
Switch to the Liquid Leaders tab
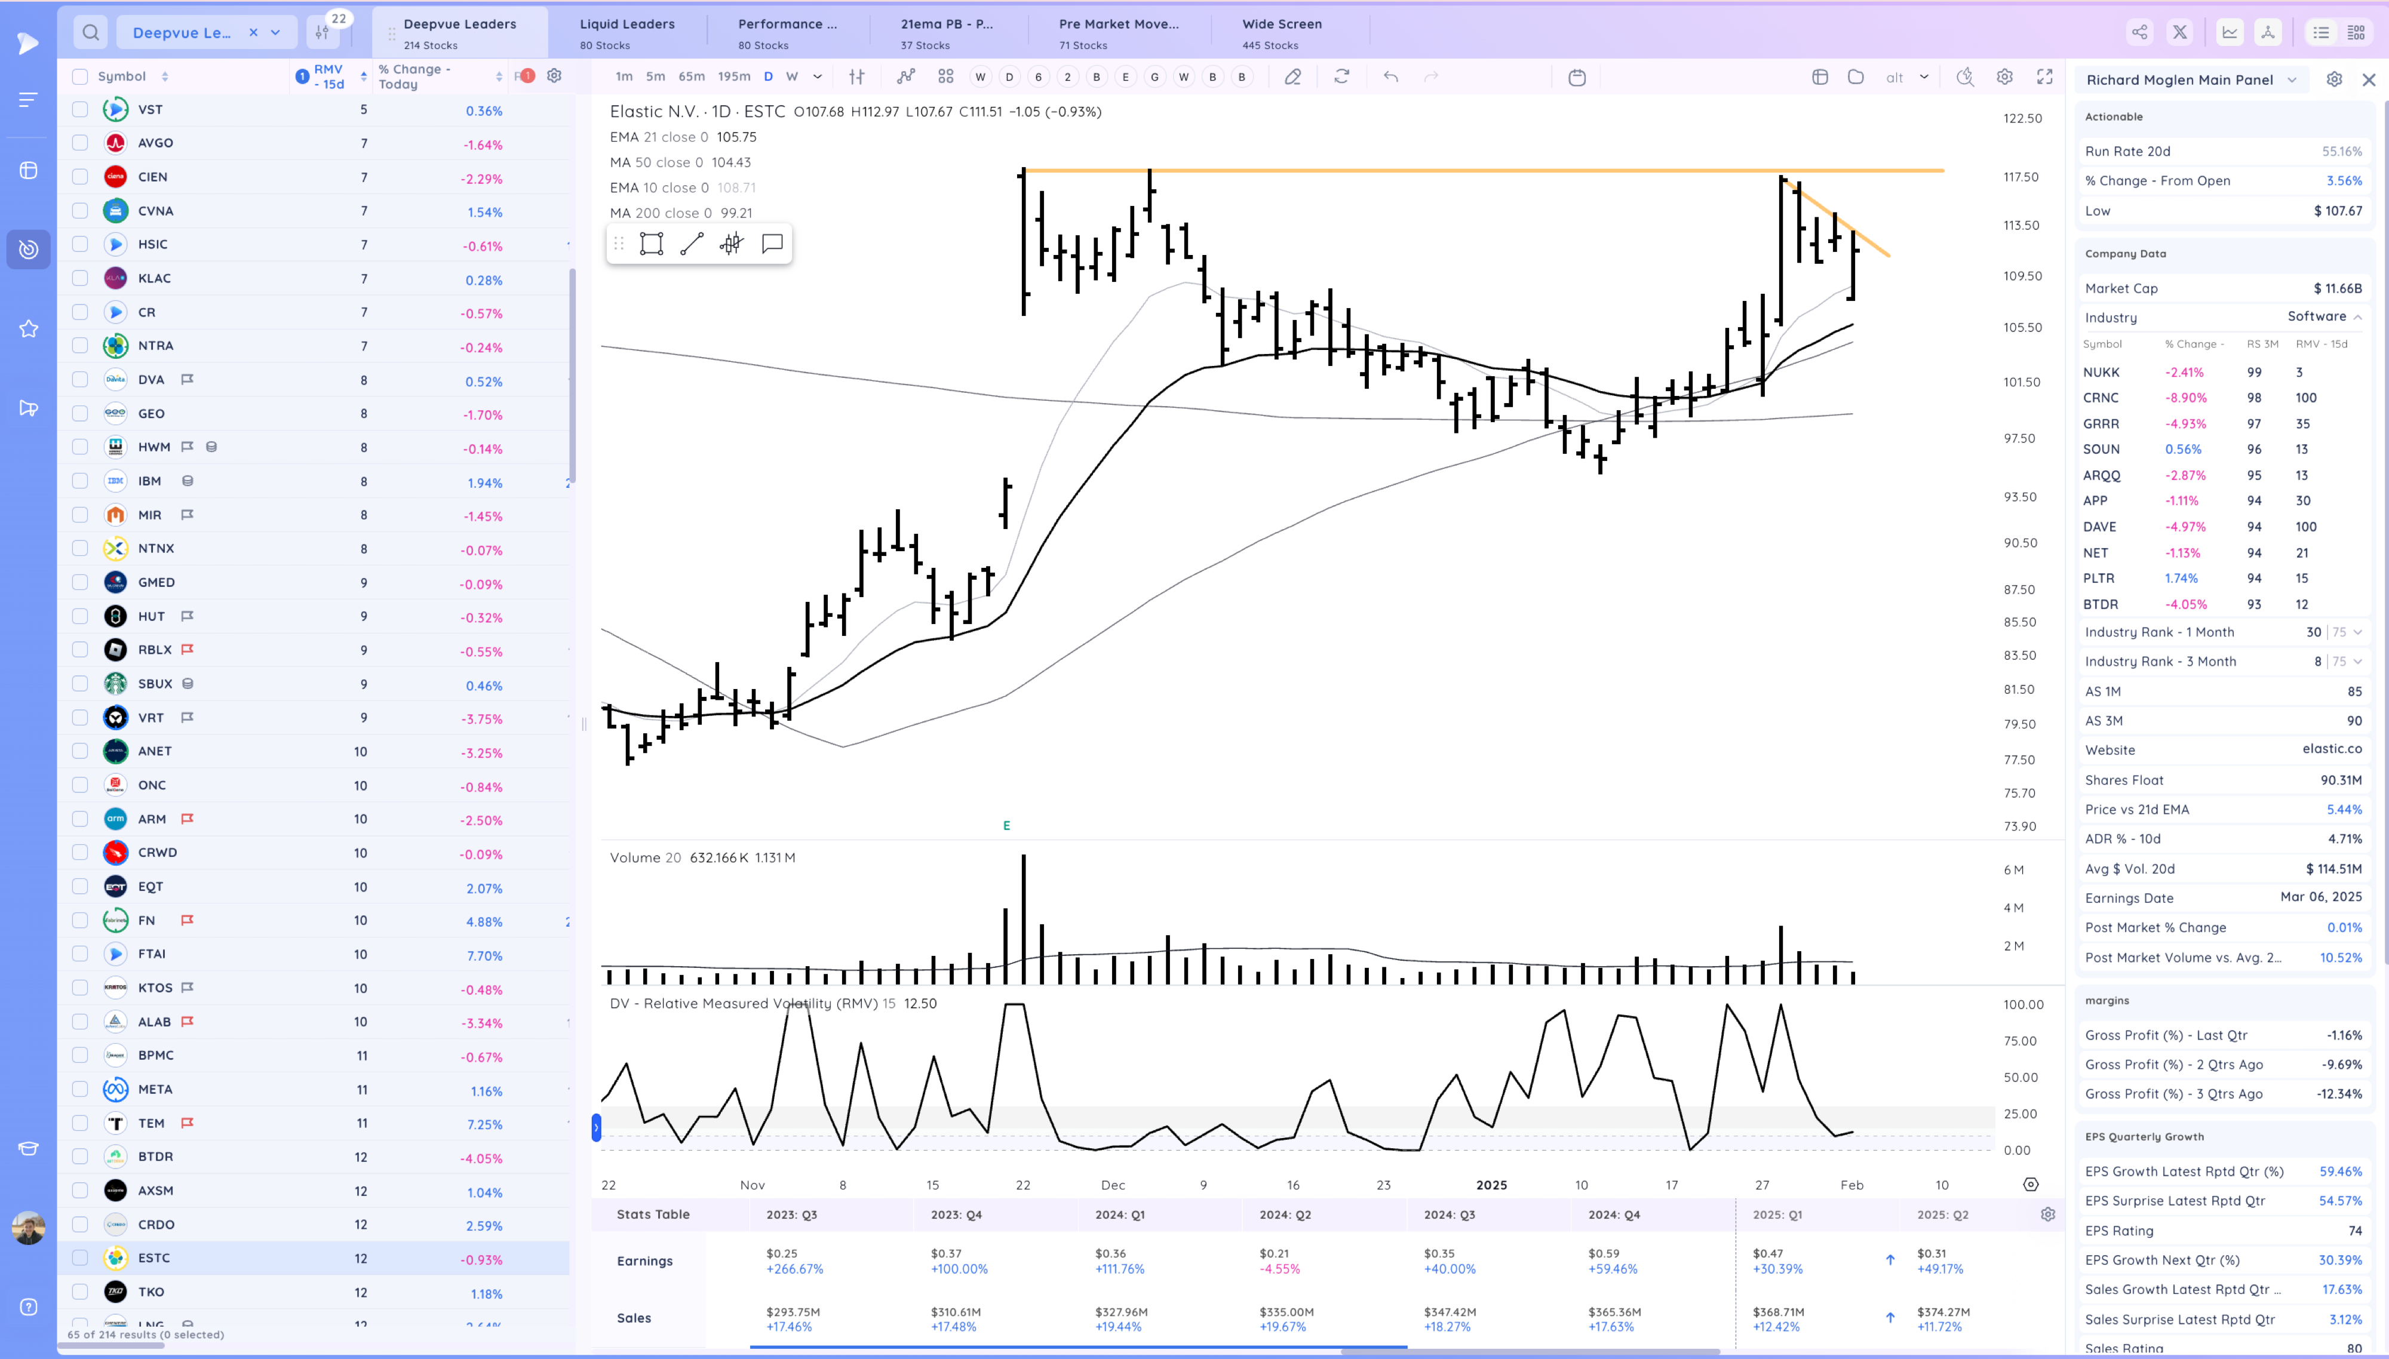[627, 33]
